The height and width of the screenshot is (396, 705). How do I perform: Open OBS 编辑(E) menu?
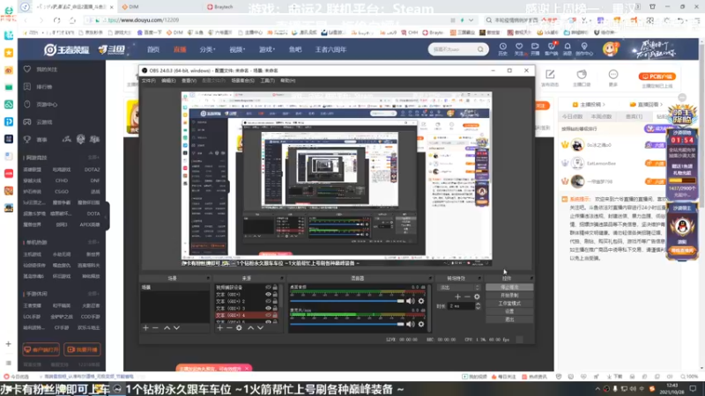(x=168, y=81)
